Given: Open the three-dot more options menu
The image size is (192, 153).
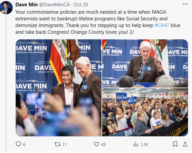Looking at the screenshot, I should tap(185, 4).
